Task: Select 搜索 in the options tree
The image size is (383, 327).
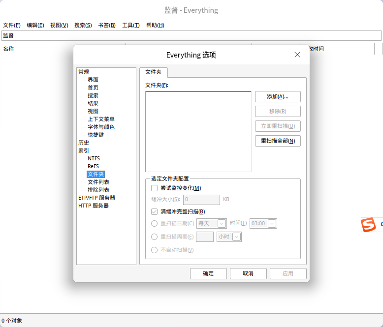Action: click(x=93, y=95)
